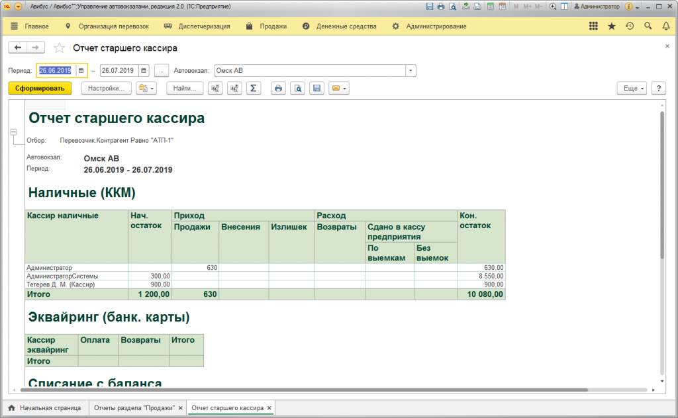Add report to favorites with the outline star
The width and height of the screenshot is (678, 418).
pyautogui.click(x=60, y=48)
